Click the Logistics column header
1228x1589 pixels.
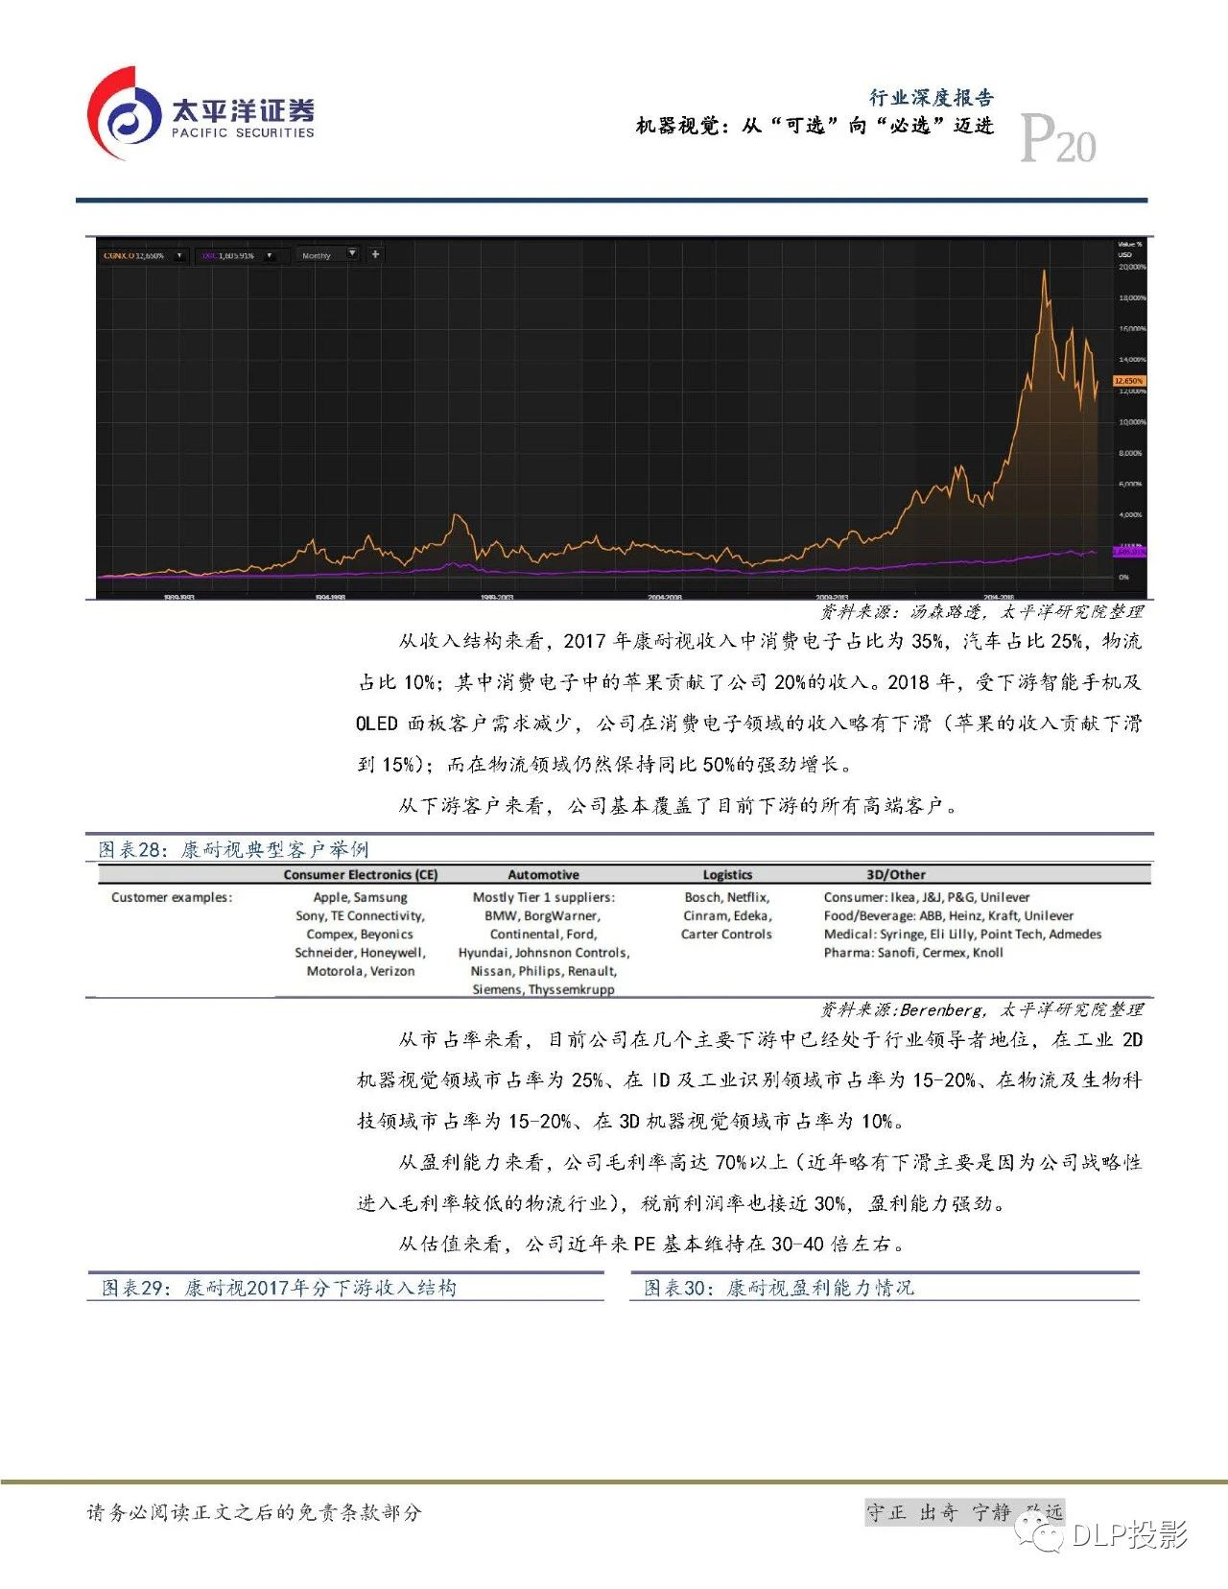727,875
